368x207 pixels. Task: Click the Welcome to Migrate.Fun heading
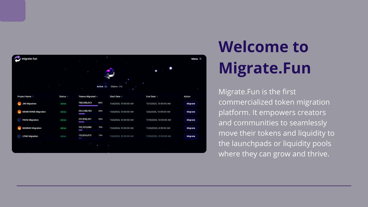(264, 57)
